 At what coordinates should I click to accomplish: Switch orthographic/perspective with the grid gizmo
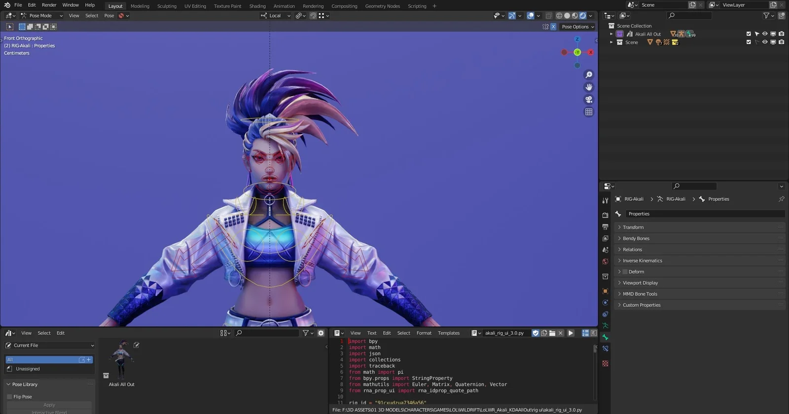(589, 112)
